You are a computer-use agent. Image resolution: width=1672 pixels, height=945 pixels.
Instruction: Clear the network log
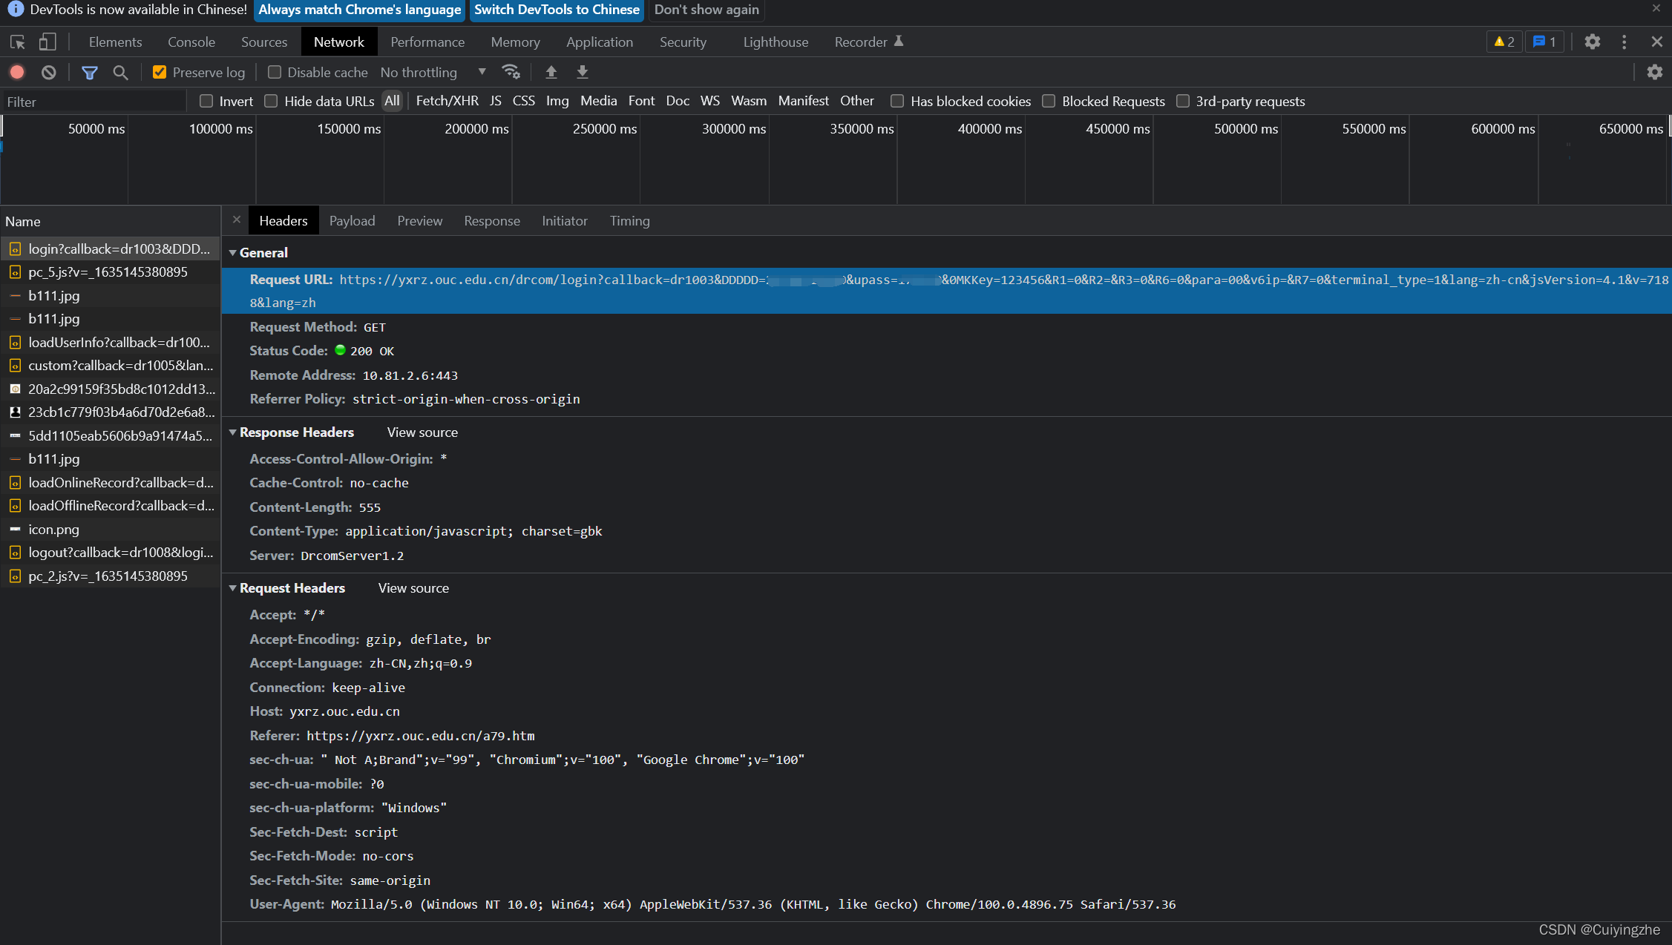pyautogui.click(x=49, y=72)
